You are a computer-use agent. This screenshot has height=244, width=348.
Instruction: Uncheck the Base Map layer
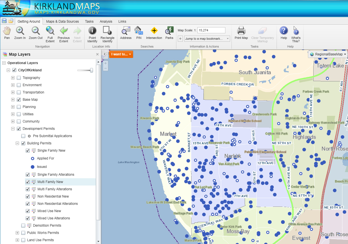pos(19,100)
